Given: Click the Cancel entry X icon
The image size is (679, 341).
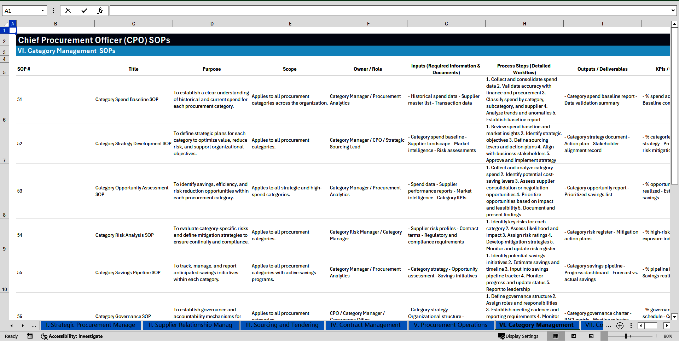Looking at the screenshot, I should pyautogui.click(x=68, y=11).
